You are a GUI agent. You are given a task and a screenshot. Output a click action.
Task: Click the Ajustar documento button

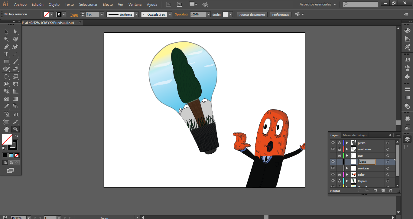point(252,15)
